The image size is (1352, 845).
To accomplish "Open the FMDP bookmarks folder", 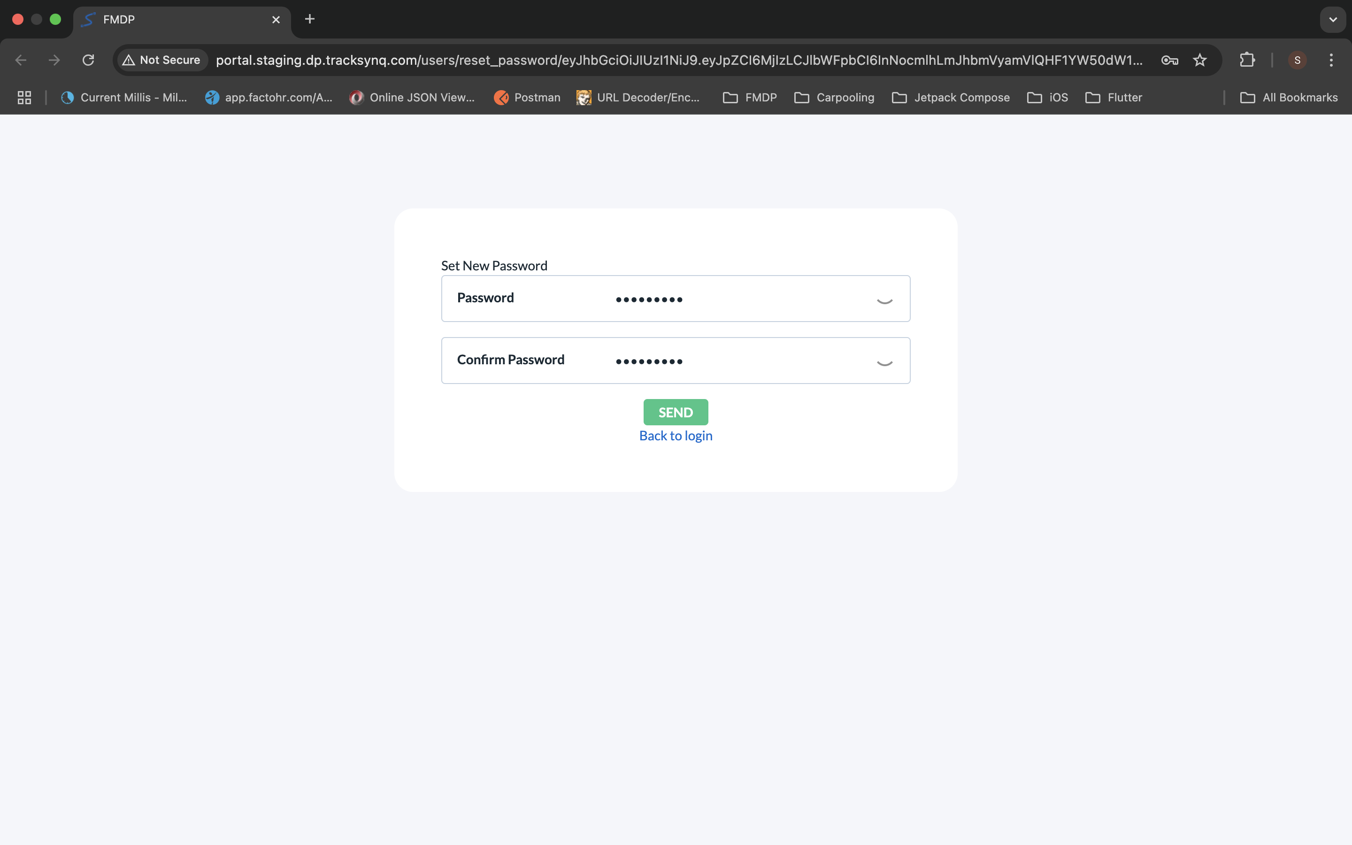I will pyautogui.click(x=750, y=97).
